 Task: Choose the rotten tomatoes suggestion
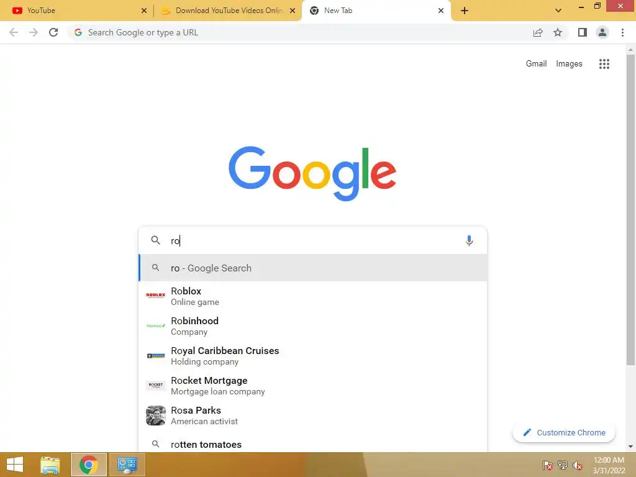[313, 443]
